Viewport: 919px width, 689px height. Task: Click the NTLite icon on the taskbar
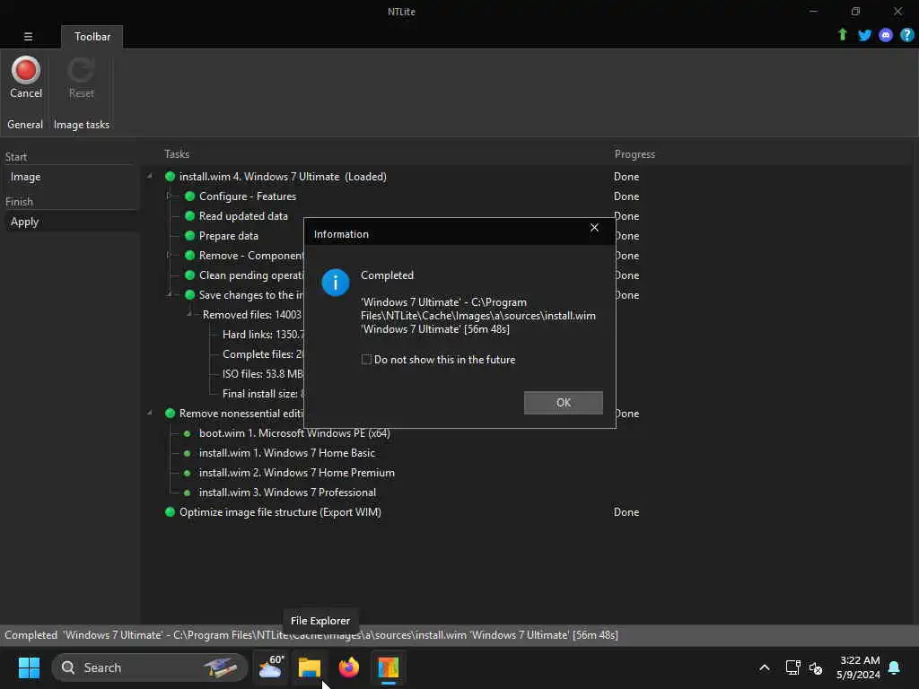tap(388, 667)
